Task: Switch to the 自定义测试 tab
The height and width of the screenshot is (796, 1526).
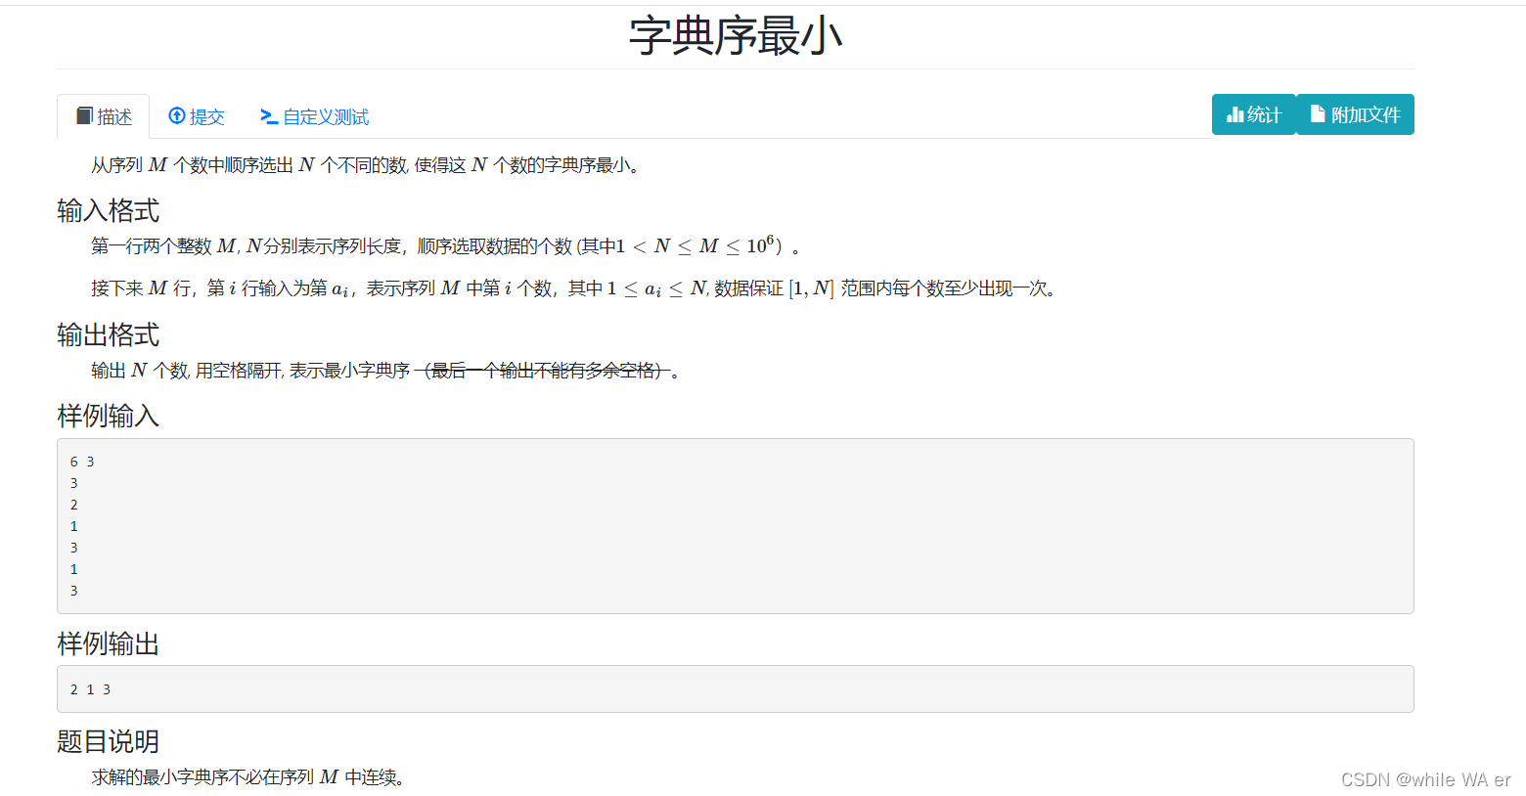Action: [315, 116]
